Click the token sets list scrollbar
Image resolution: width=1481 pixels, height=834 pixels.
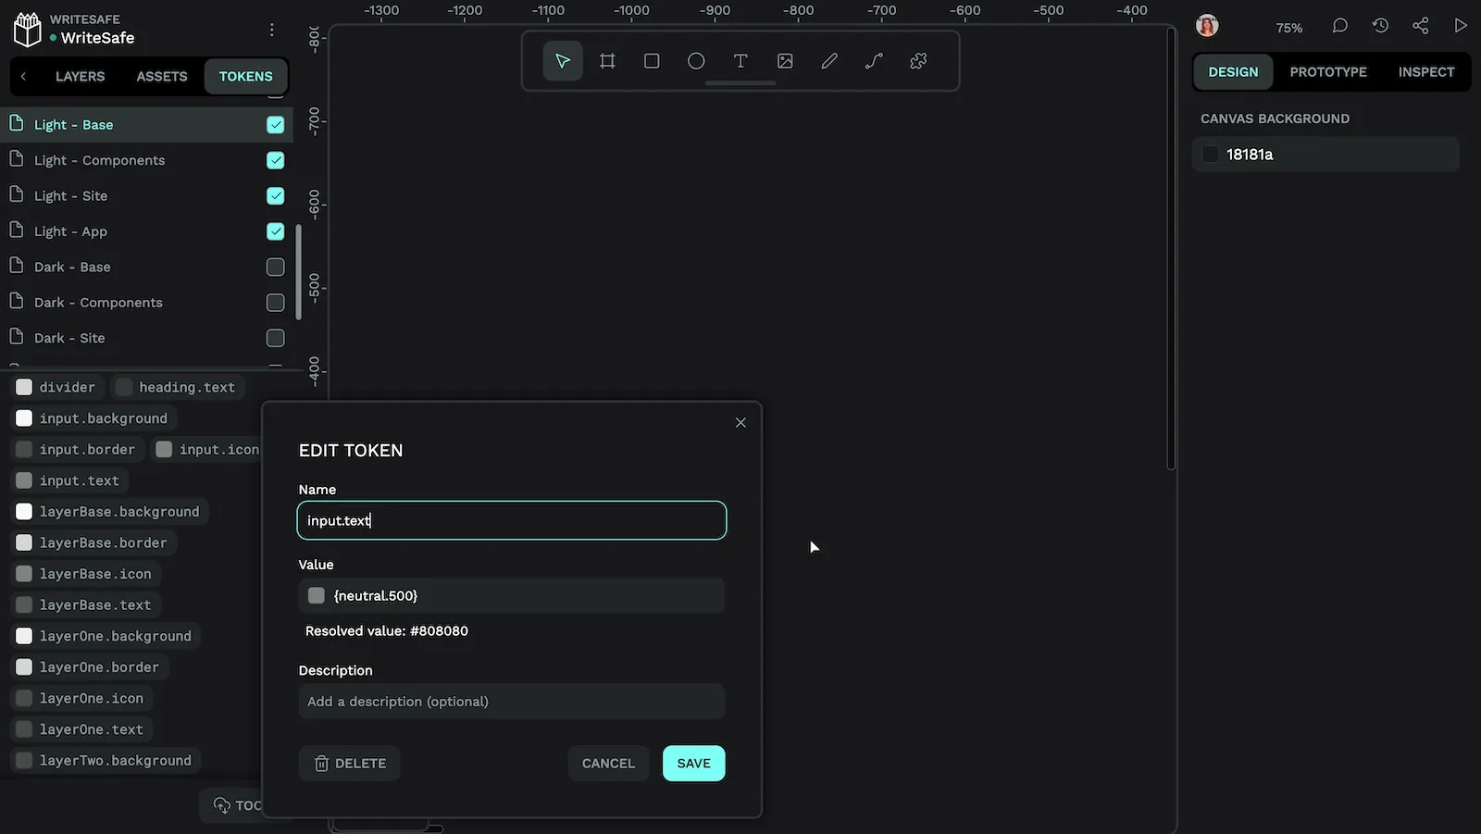[298, 272]
